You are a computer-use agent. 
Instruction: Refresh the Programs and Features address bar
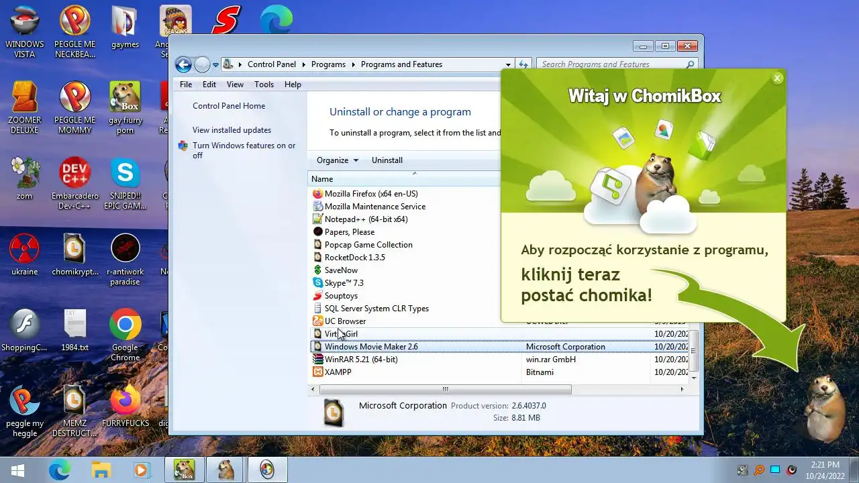point(523,64)
